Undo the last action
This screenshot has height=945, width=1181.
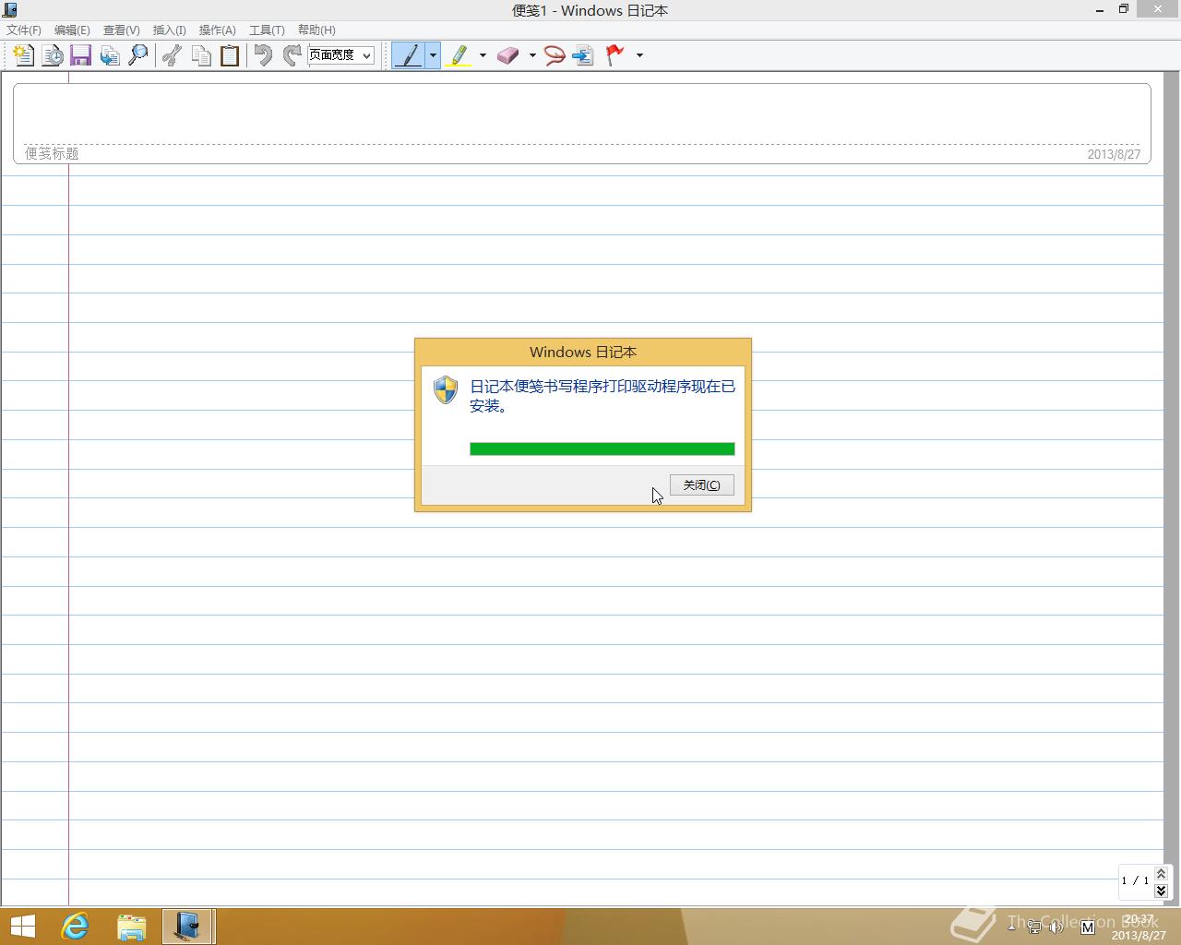point(263,55)
